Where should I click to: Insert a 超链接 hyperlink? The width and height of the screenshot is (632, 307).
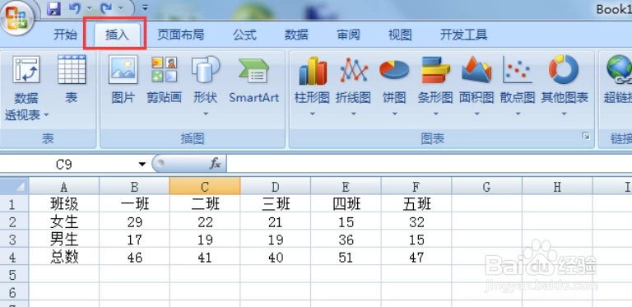pyautogui.click(x=618, y=80)
